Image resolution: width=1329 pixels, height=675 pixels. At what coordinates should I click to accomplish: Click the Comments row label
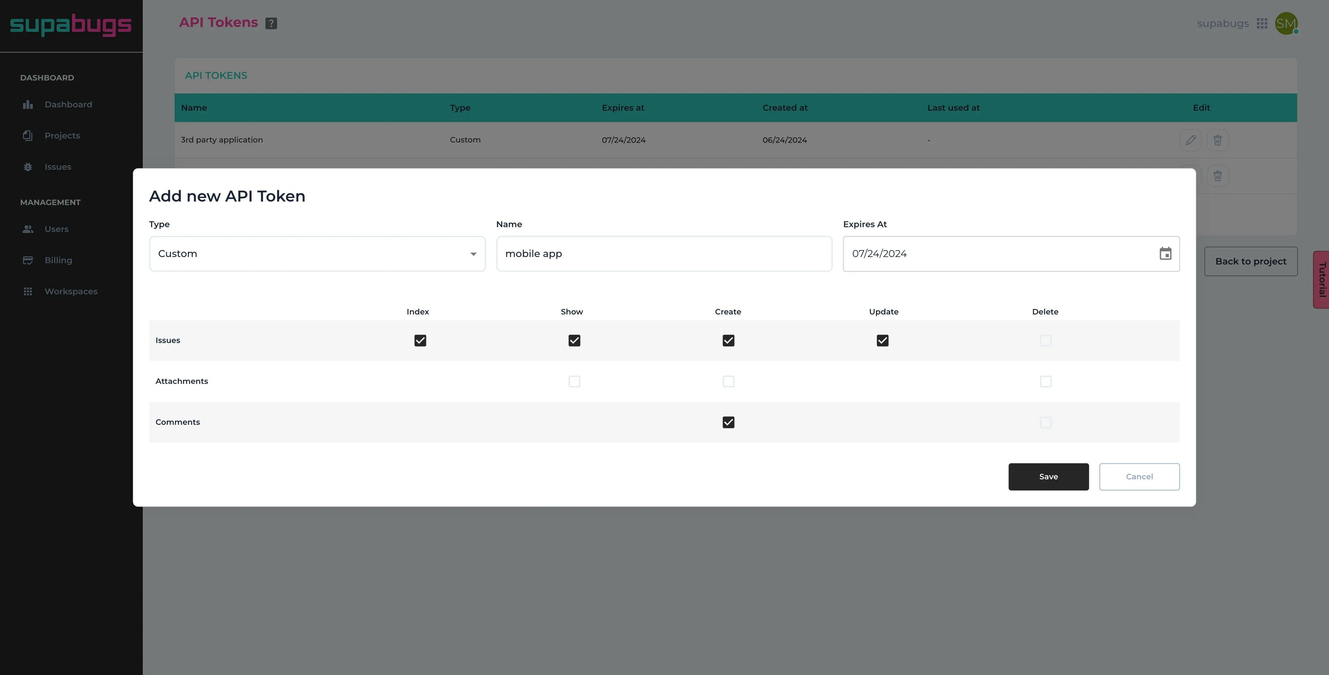[x=177, y=422]
